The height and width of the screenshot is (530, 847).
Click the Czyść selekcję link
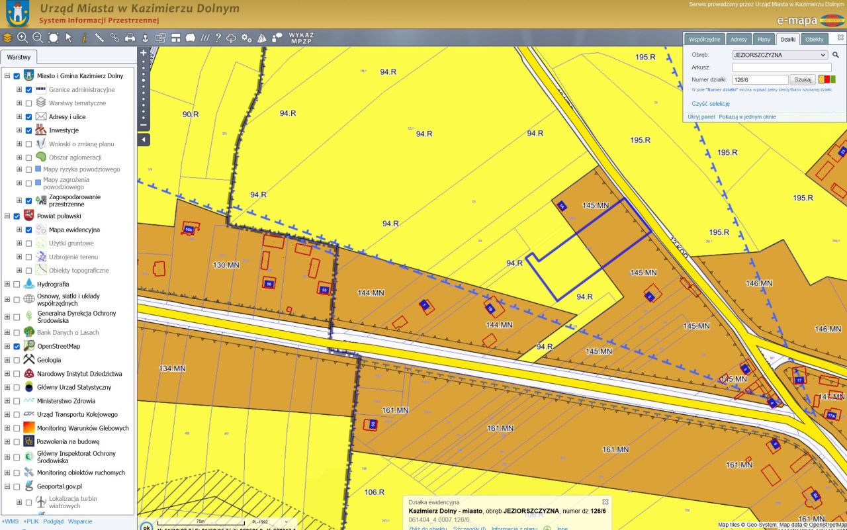click(710, 103)
